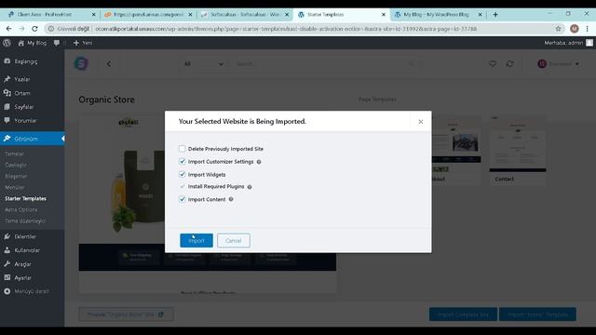This screenshot has height=335, width=596.
Task: Open Chrome three-dot menu
Action: pos(588,29)
